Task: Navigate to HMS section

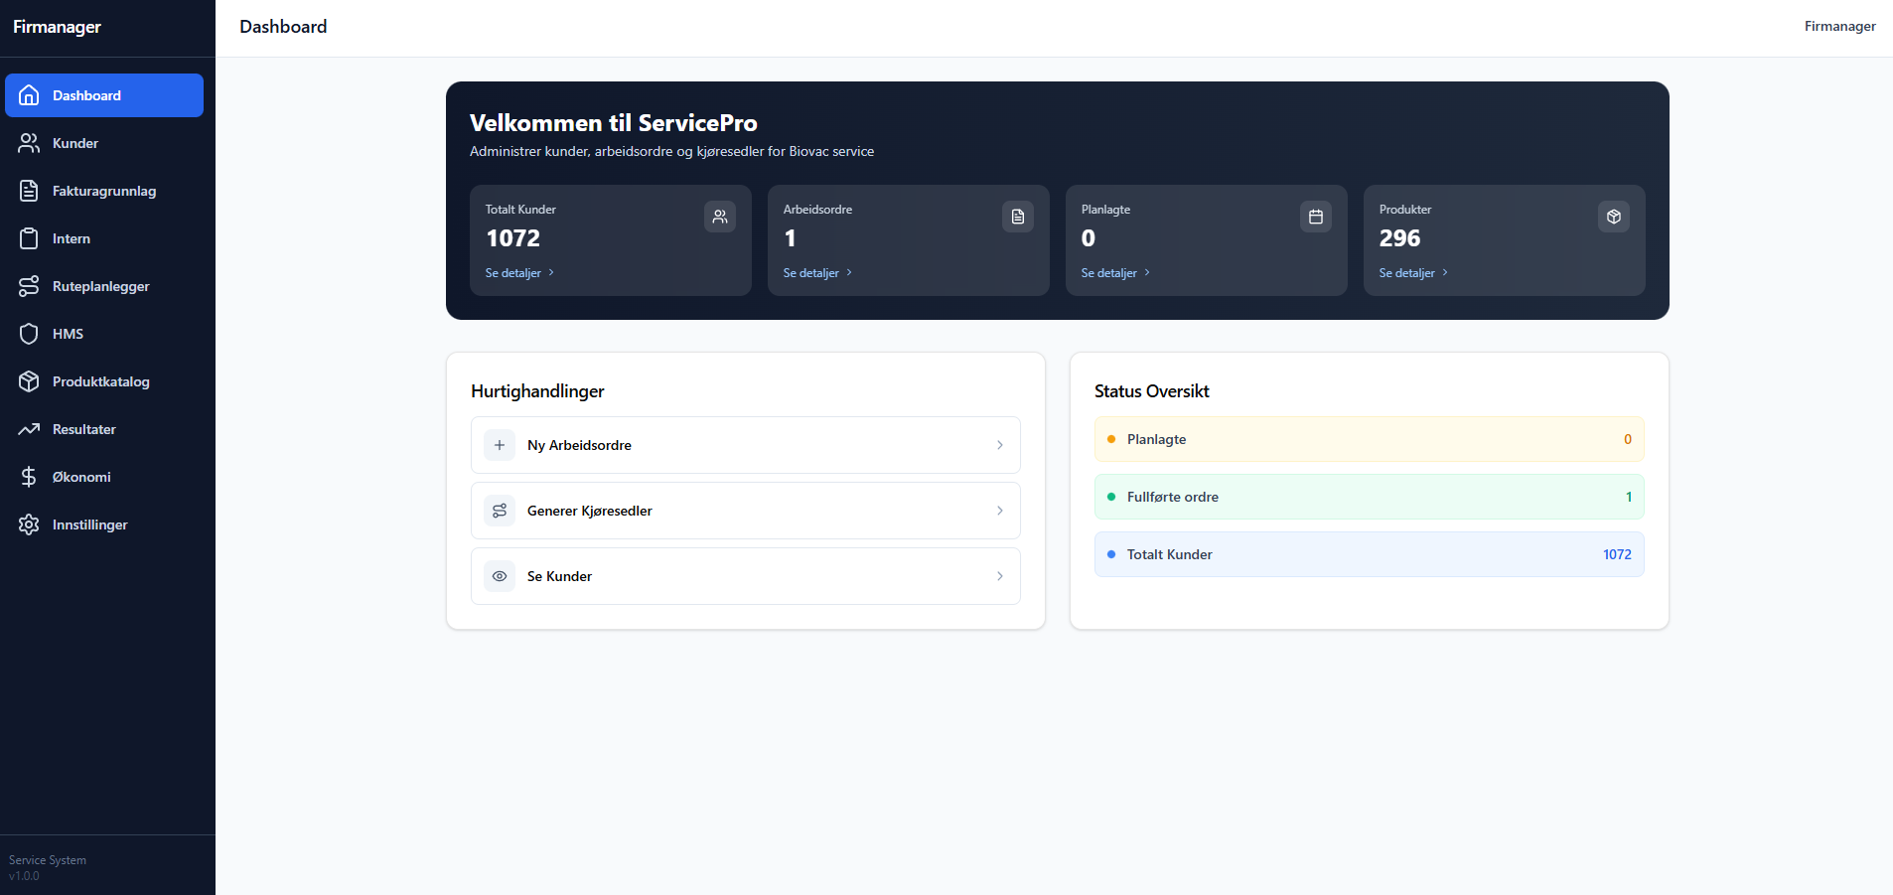Action: pos(104,334)
